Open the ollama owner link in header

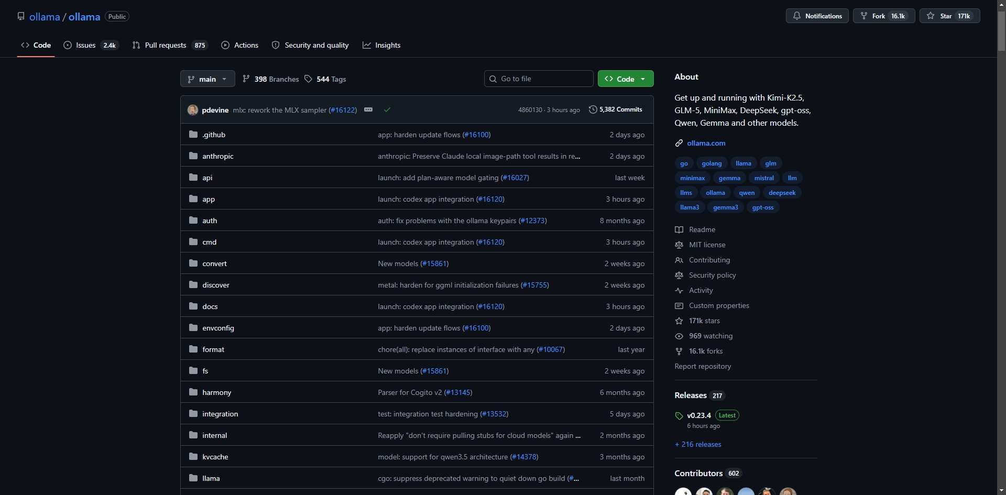point(45,17)
